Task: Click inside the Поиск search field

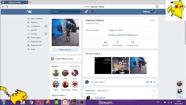Action: click(x=65, y=12)
